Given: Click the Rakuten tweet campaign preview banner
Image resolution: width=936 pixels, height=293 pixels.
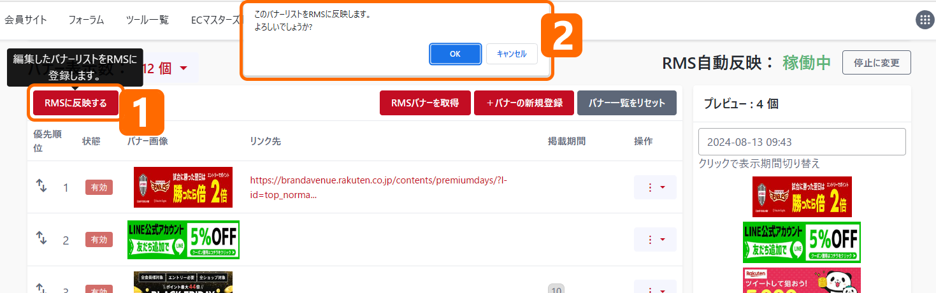Looking at the screenshot, I should [x=802, y=280].
